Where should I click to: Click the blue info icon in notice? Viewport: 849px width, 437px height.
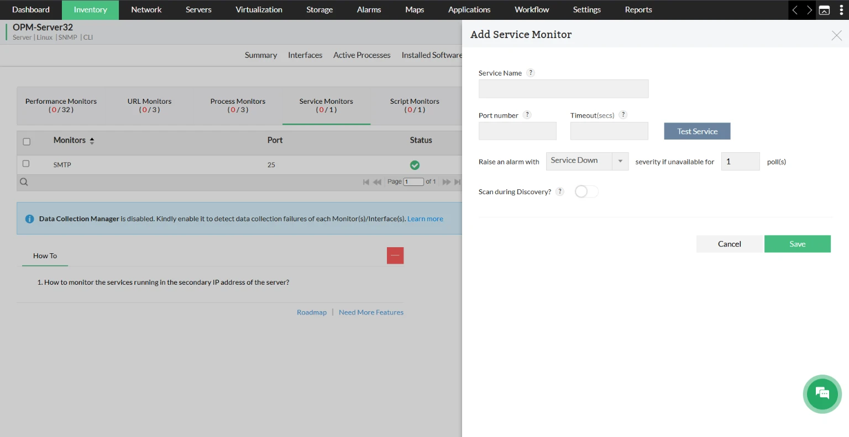(30, 219)
